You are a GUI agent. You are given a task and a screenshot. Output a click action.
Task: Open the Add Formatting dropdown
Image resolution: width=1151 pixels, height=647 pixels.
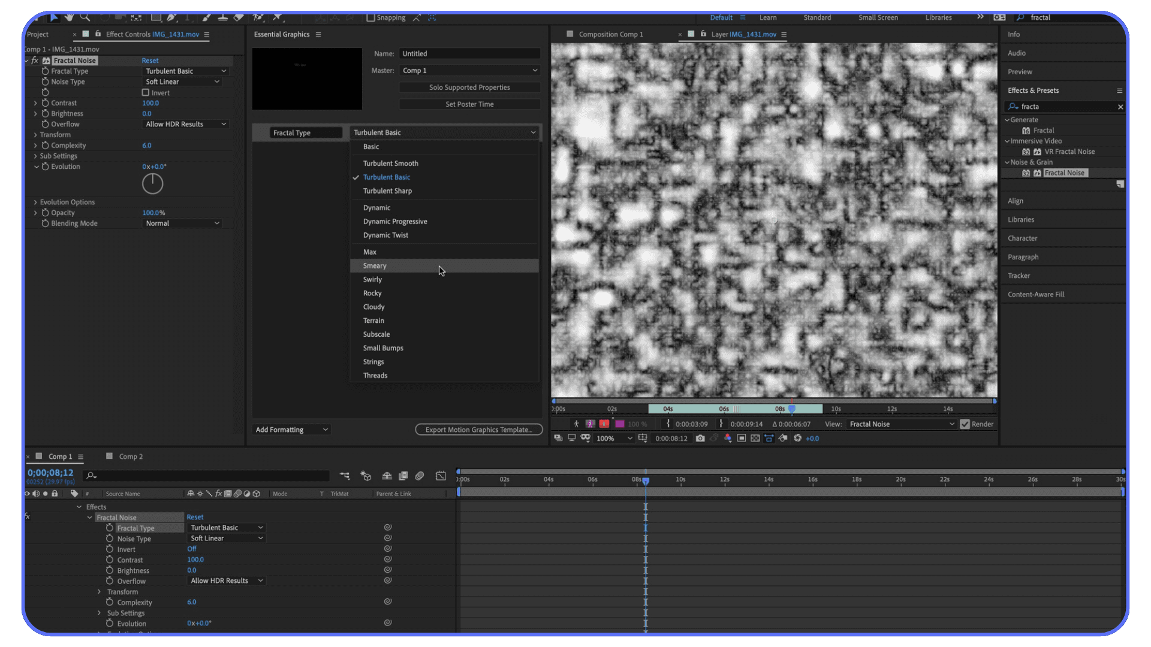(x=291, y=430)
